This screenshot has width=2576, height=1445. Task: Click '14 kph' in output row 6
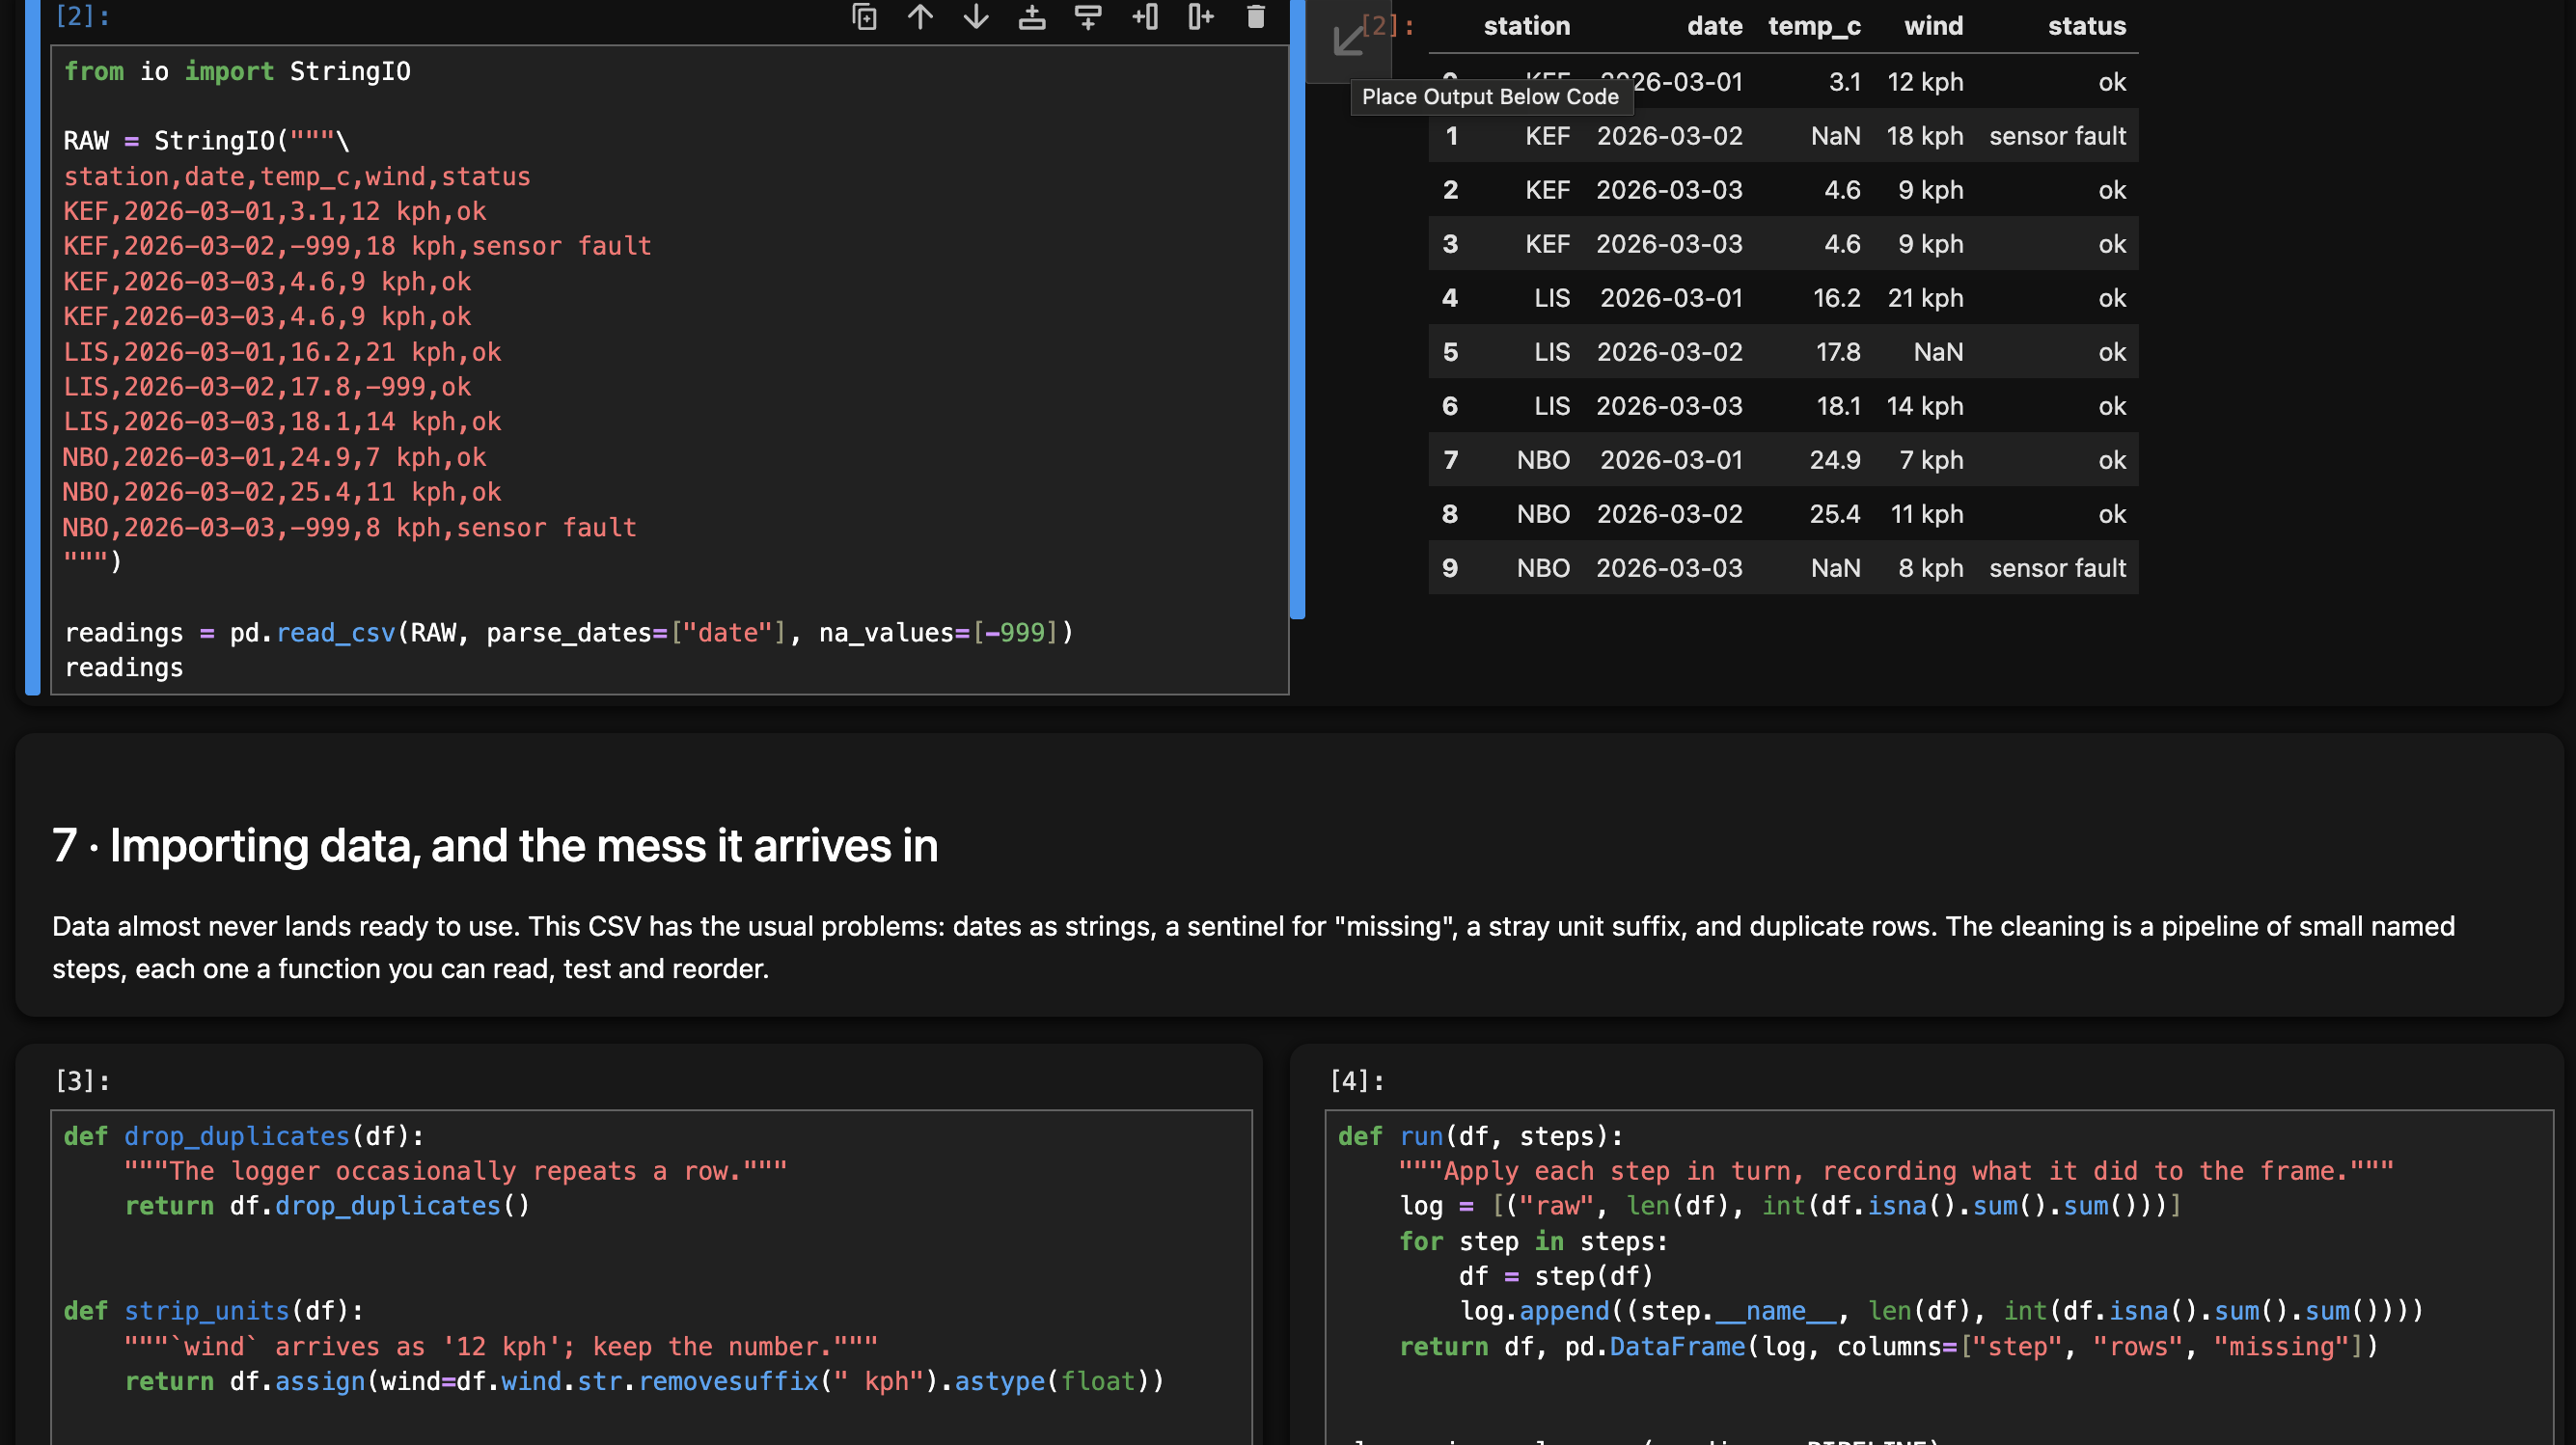1924,406
